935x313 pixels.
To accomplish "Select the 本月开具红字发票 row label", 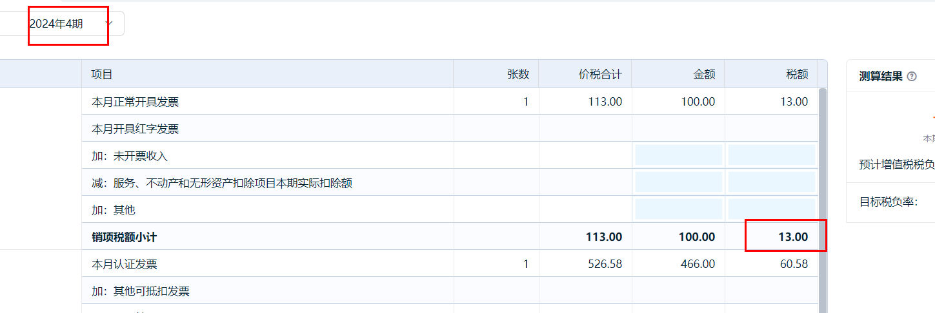I will coord(136,129).
